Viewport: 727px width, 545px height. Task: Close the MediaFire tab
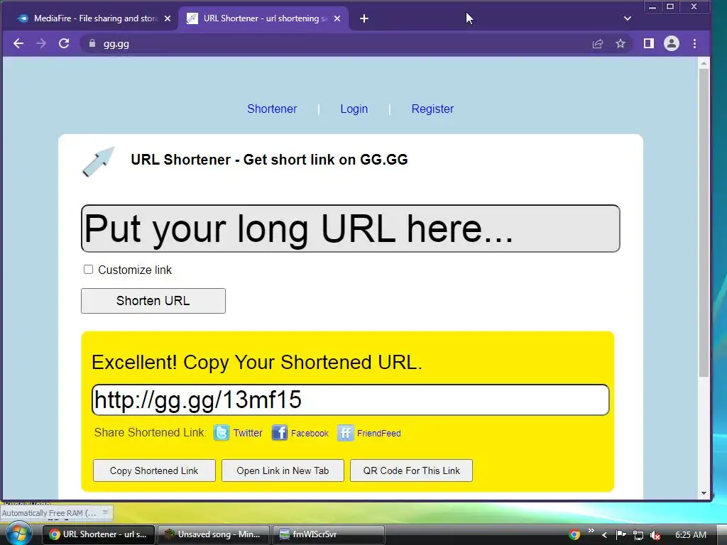[x=168, y=18]
